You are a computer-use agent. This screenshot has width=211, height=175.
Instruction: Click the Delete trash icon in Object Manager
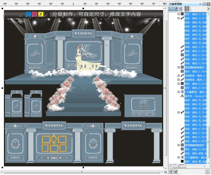click(207, 172)
